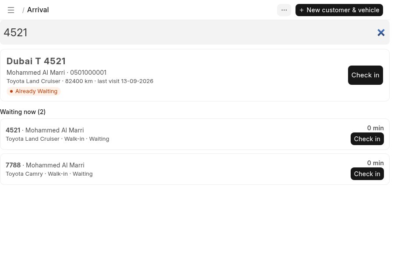Screen dimensions: 394x271
Task: Click the Already Waiting status badge
Action: [34, 91]
